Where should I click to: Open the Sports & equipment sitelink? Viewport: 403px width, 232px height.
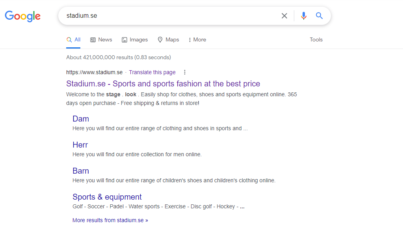tap(107, 197)
